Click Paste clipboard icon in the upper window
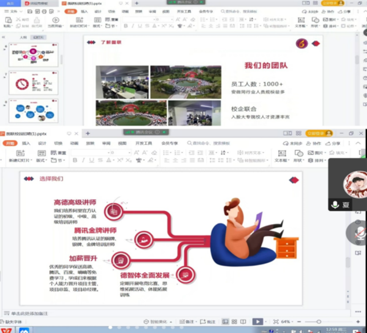Viewport: 367px width, 333px height. click(x=8, y=20)
